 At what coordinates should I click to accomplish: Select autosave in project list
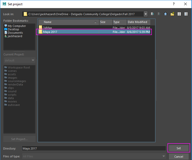(x=14, y=105)
